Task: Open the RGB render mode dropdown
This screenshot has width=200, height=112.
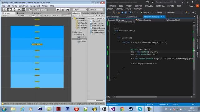Action: pyautogui.click(x=25, y=16)
